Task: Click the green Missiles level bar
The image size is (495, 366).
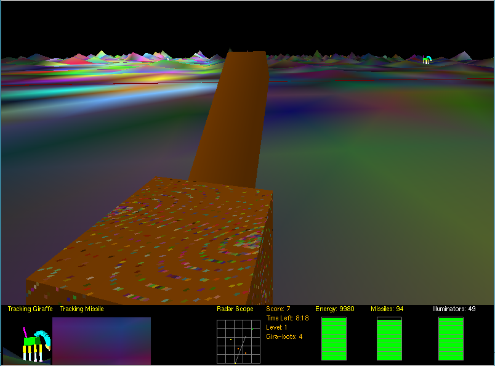Action: (x=389, y=340)
